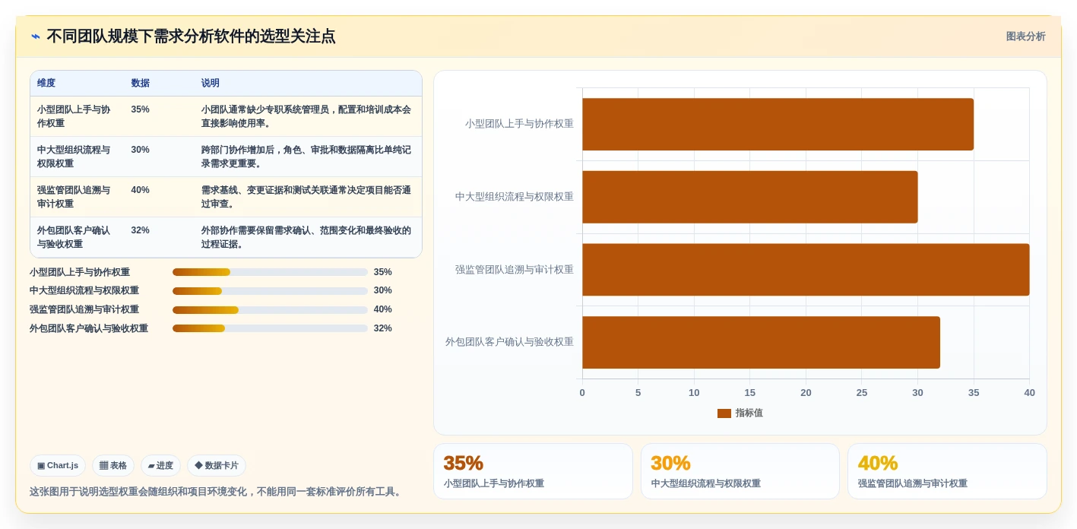Click the 32% value in the table
Screen dimensions: 1077x529
coord(140,230)
